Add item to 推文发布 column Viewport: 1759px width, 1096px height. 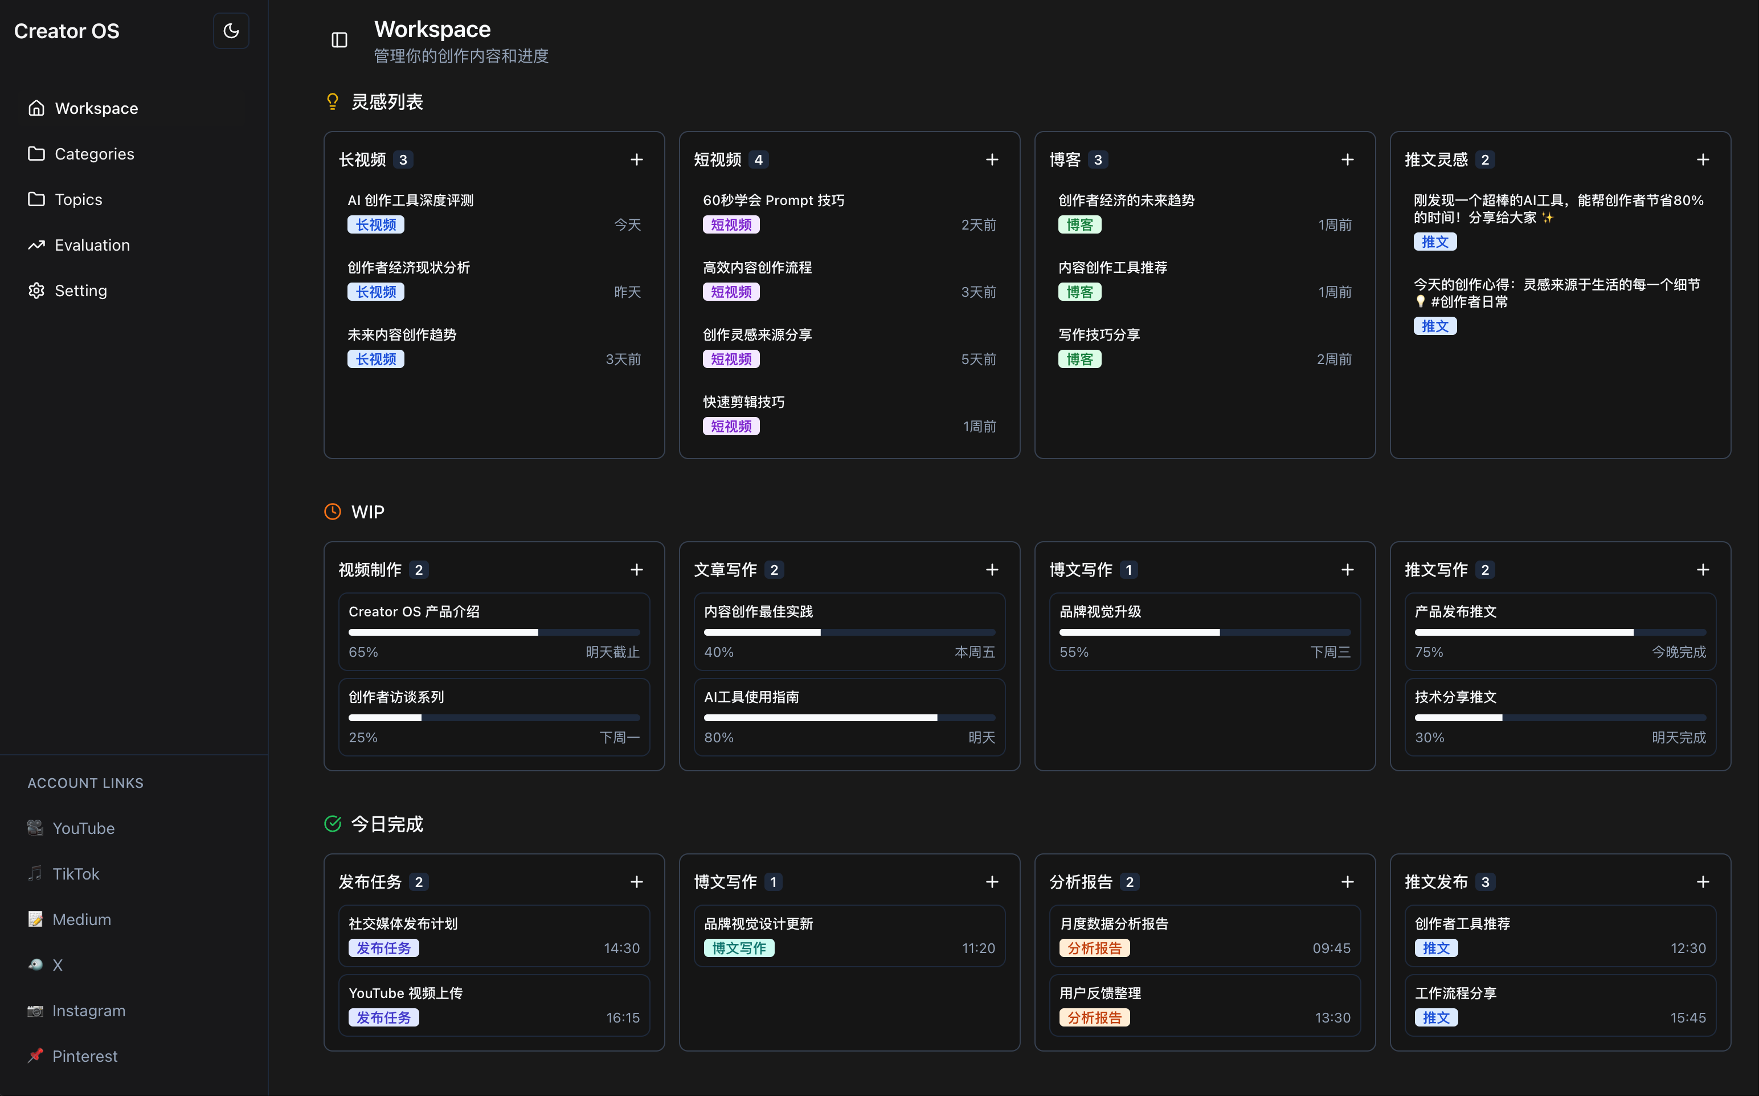click(x=1703, y=881)
